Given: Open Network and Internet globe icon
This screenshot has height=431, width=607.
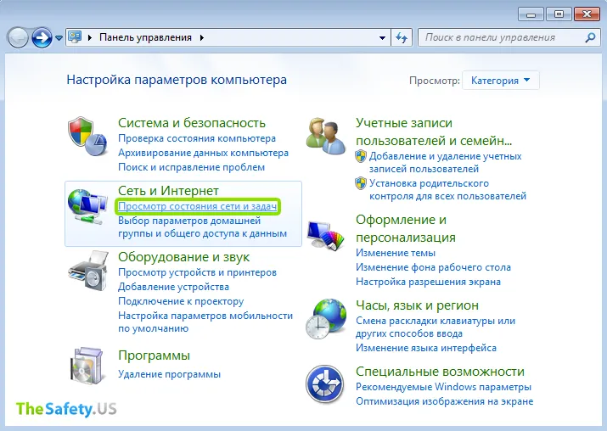Looking at the screenshot, I should point(87,206).
